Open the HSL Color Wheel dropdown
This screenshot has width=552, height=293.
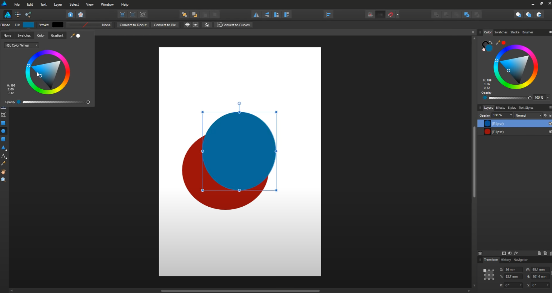[x=21, y=45]
